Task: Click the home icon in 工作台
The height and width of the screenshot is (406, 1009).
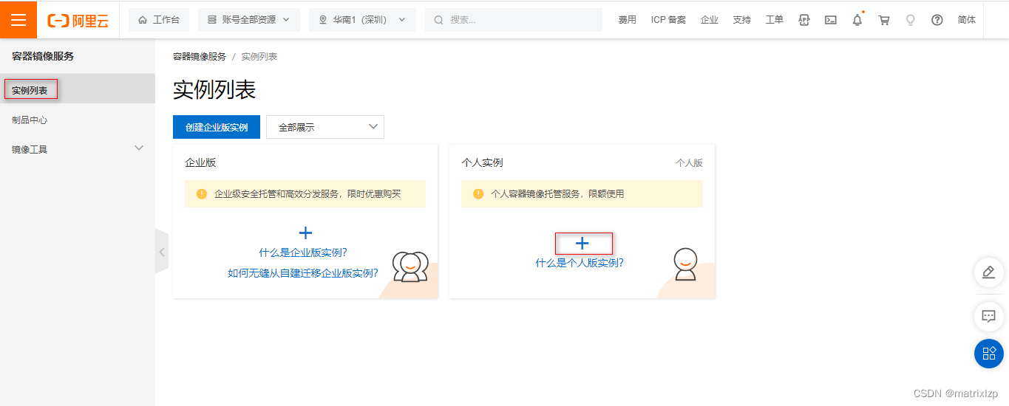Action: click(x=143, y=20)
